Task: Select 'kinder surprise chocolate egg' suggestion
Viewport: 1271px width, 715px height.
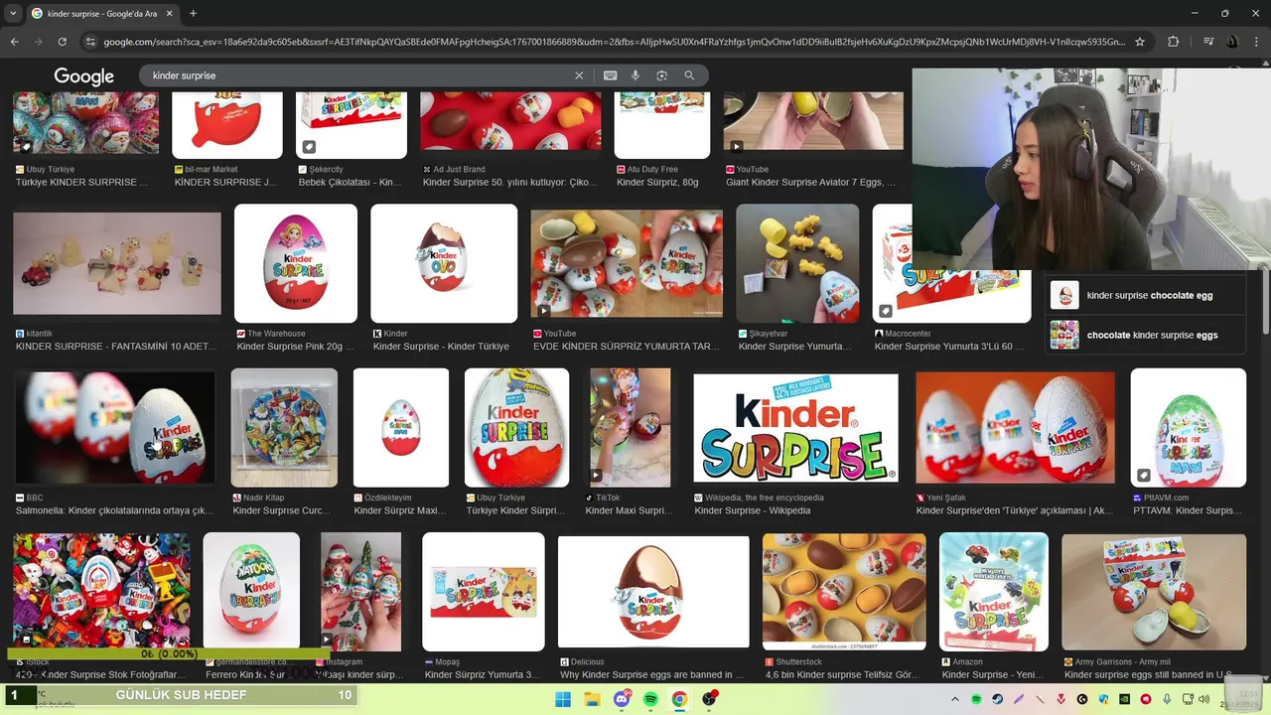Action: 1146,295
